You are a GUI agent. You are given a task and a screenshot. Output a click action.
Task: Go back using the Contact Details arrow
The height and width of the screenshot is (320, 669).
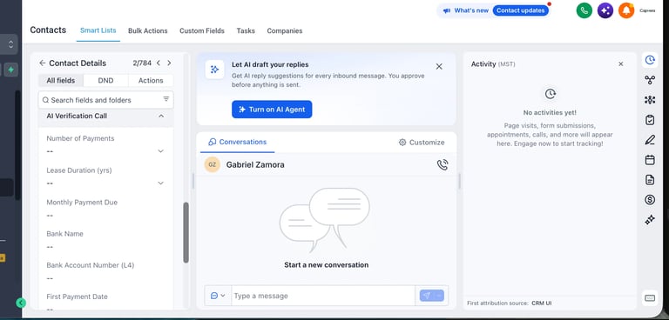pyautogui.click(x=42, y=63)
